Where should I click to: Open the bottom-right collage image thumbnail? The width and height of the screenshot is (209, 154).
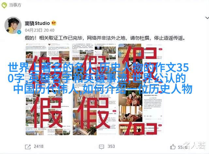pyautogui.click(x=140, y=113)
